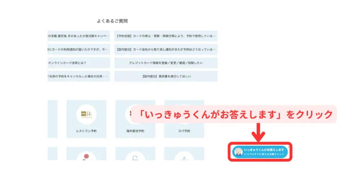Open クレジットカード情報を登録／変更／確認／削除したい
Image resolution: width=340 pixels, height=178 pixels.
pos(166,63)
